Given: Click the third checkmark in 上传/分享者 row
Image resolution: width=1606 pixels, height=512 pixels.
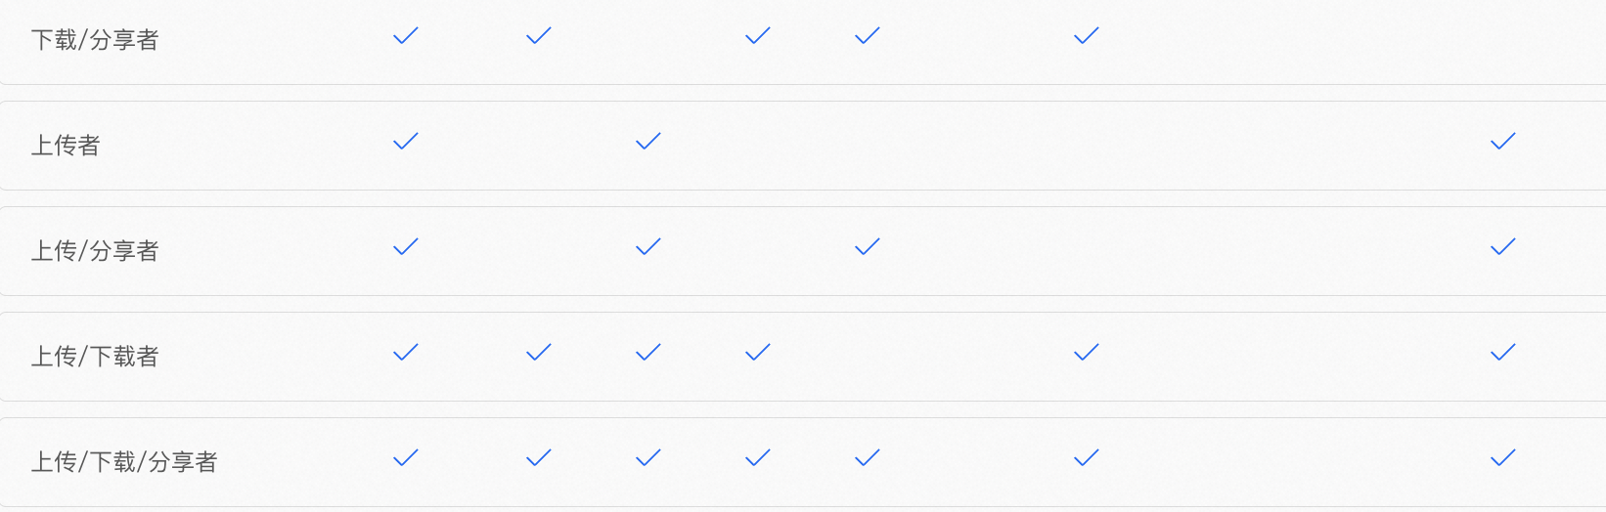Looking at the screenshot, I should pos(867,247).
